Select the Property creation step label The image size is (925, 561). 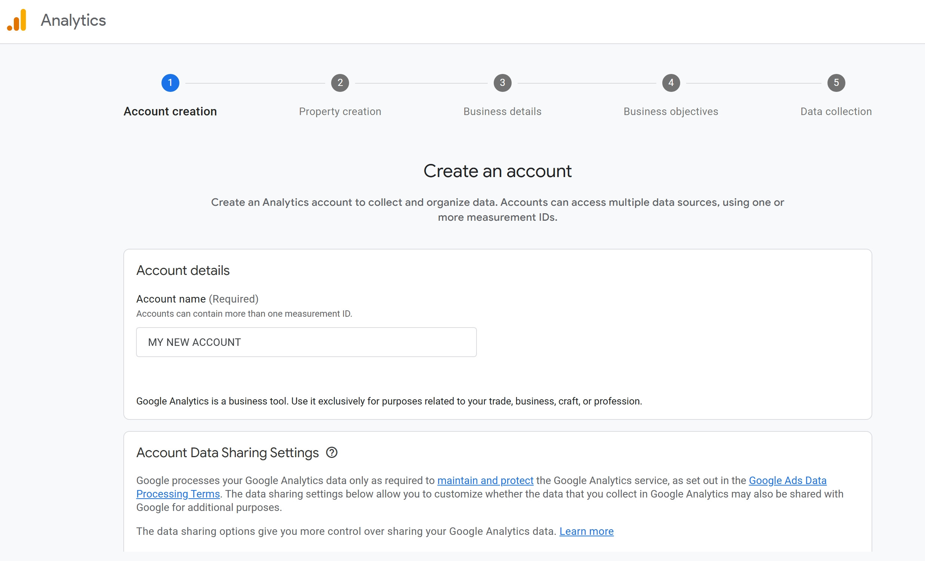tap(340, 111)
